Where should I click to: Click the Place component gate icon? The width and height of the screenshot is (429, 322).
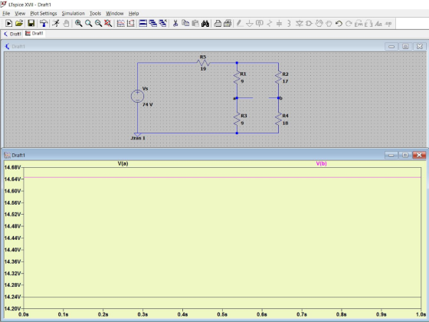(309, 24)
